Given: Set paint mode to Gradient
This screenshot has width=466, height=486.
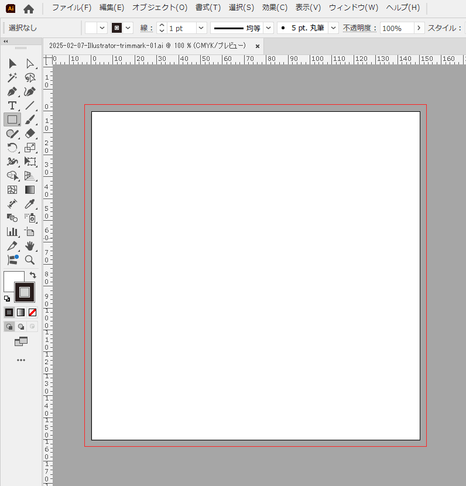Looking at the screenshot, I should 20,313.
